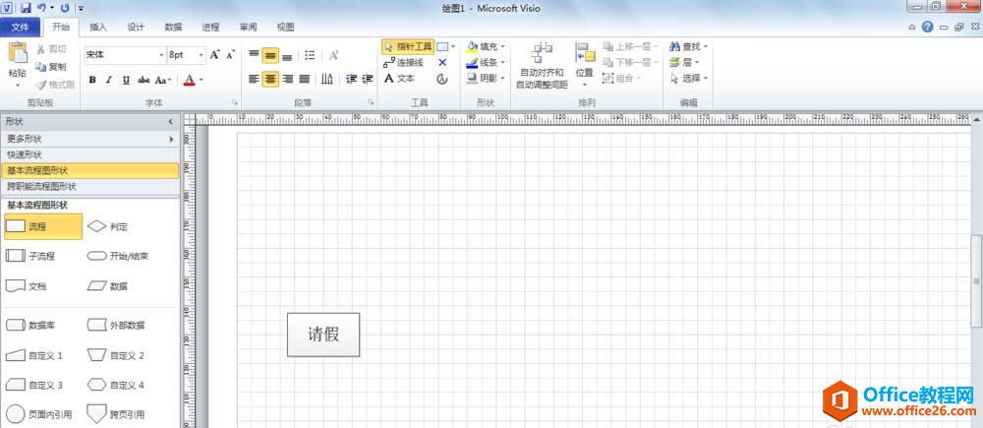
Task: Toggle underline formatting
Action: (x=126, y=80)
